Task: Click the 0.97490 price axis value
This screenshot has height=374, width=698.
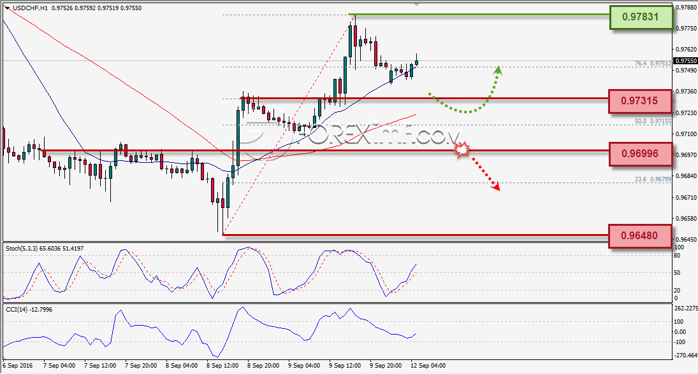Action: (686, 70)
